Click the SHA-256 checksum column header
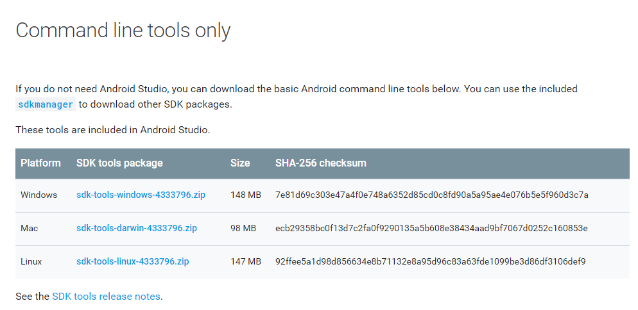 pyautogui.click(x=320, y=163)
